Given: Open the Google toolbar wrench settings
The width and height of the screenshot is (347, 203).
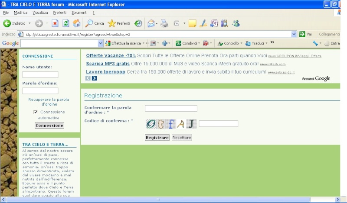Looking at the screenshot, I should tap(315, 43).
